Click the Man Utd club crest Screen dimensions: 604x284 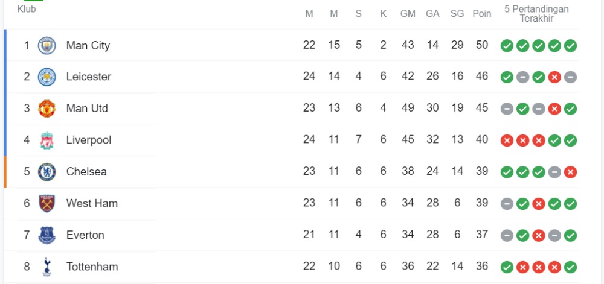click(47, 109)
